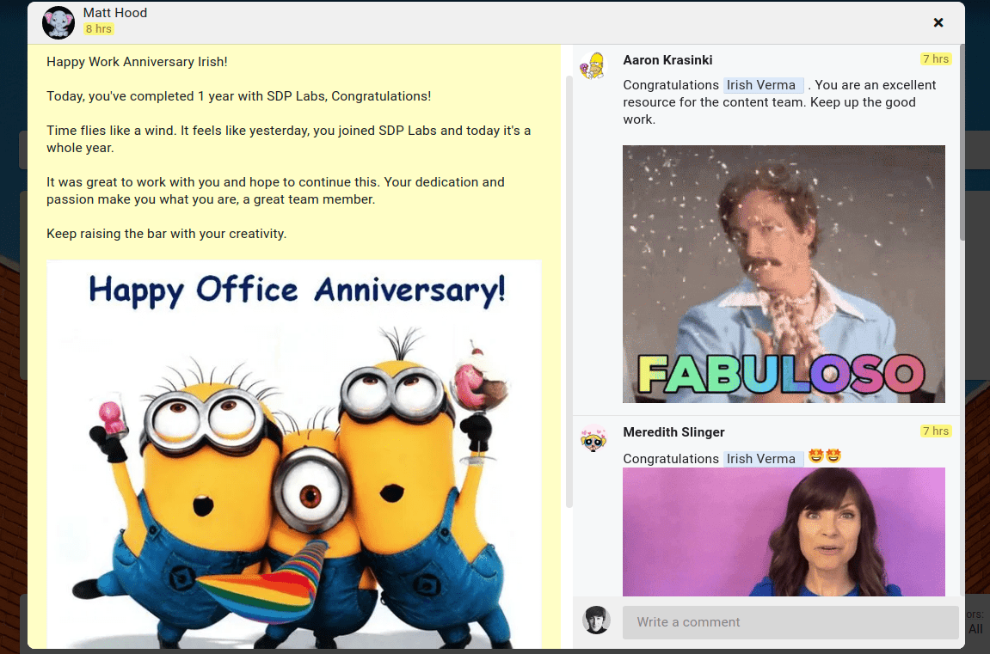This screenshot has width=990, height=654.
Task: Click your own avatar beside the comment box
Action: (x=596, y=620)
